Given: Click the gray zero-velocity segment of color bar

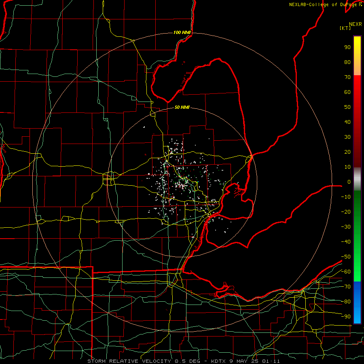Looking at the screenshot, I should point(357,179).
